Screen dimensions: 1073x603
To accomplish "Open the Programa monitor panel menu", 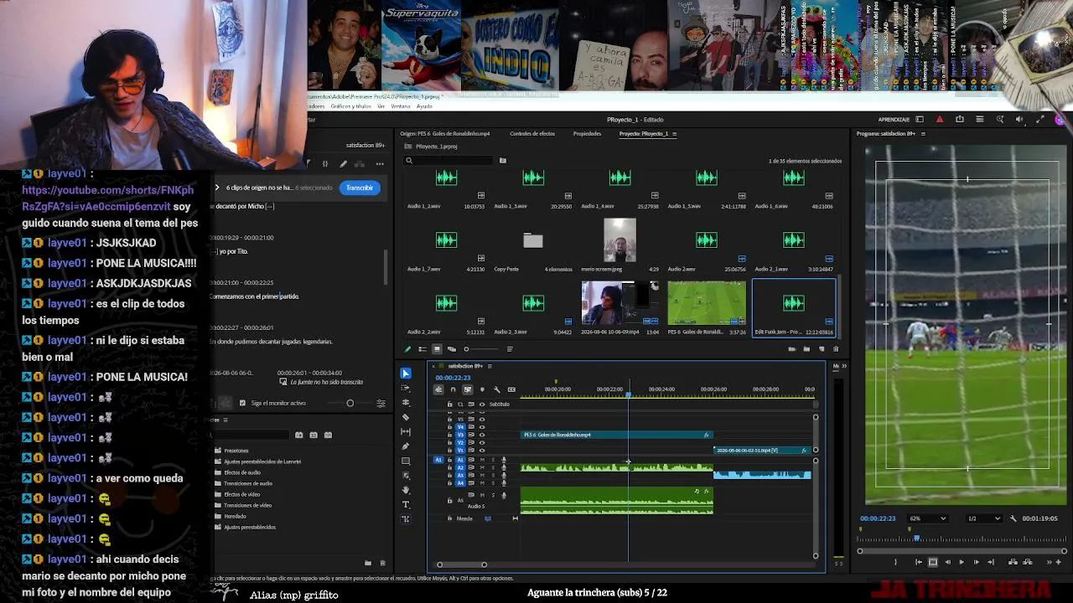I will [923, 134].
